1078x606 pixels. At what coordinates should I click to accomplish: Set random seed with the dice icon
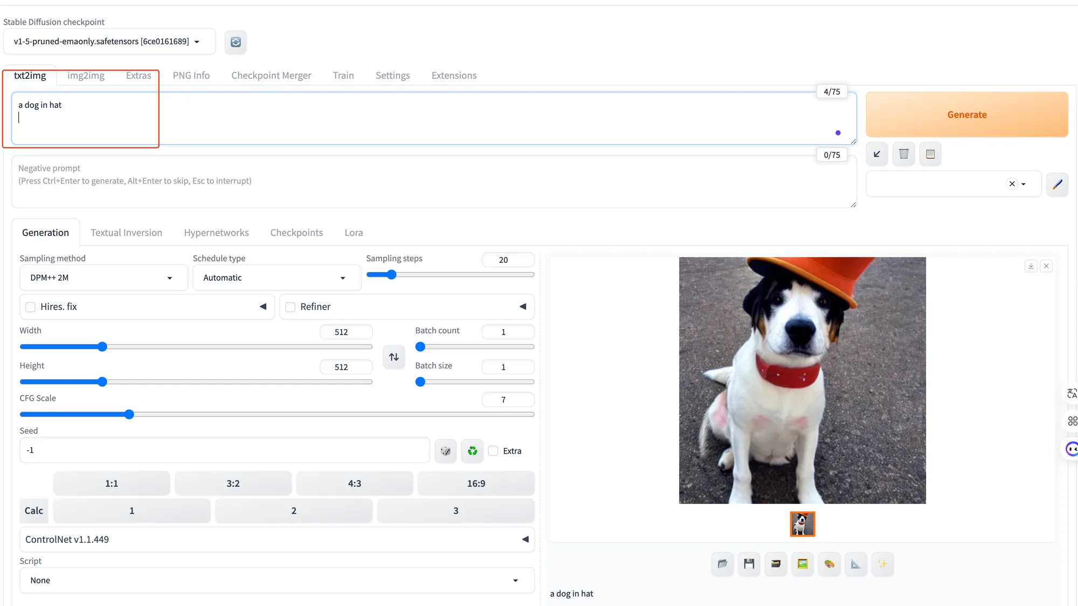pyautogui.click(x=446, y=451)
